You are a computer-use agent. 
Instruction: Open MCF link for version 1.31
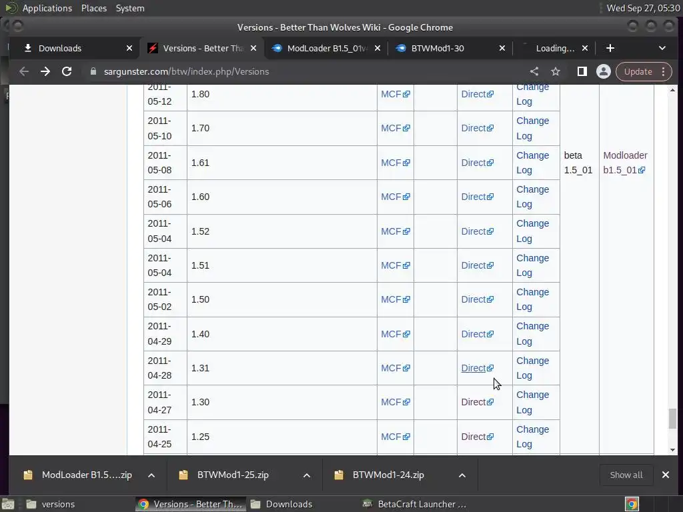[x=395, y=368]
